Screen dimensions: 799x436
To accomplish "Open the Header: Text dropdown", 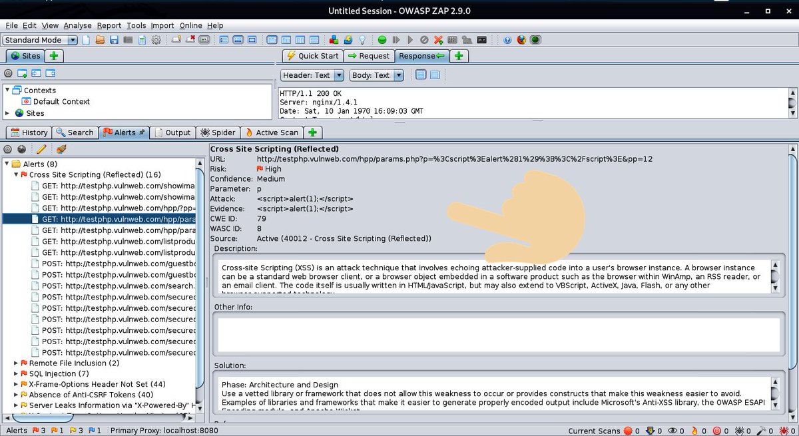I will pyautogui.click(x=313, y=75).
